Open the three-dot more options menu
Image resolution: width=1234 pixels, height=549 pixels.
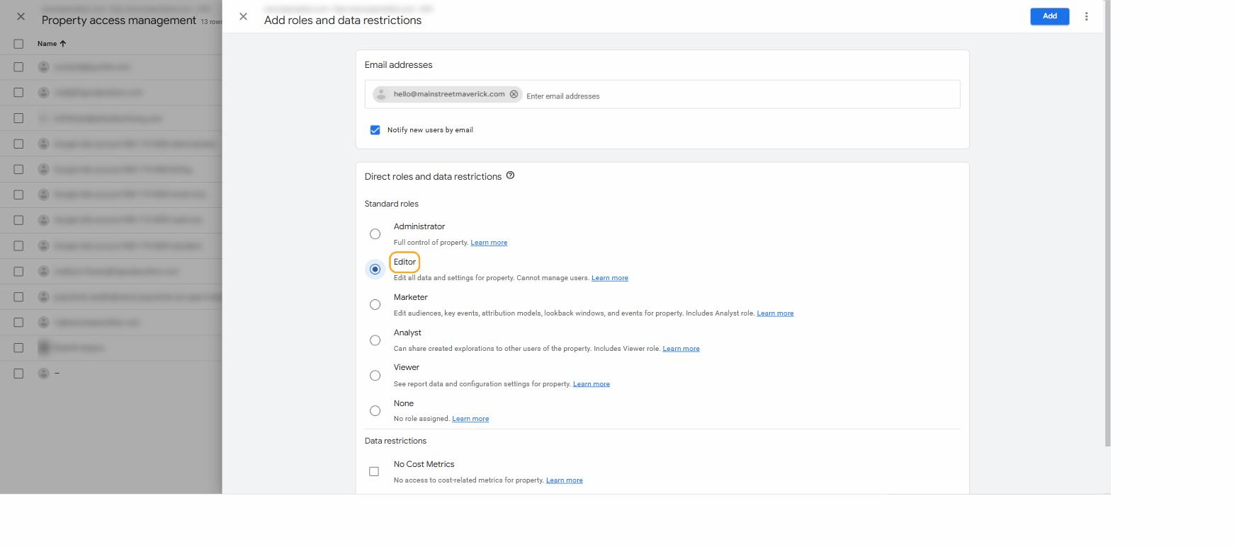pos(1086,16)
